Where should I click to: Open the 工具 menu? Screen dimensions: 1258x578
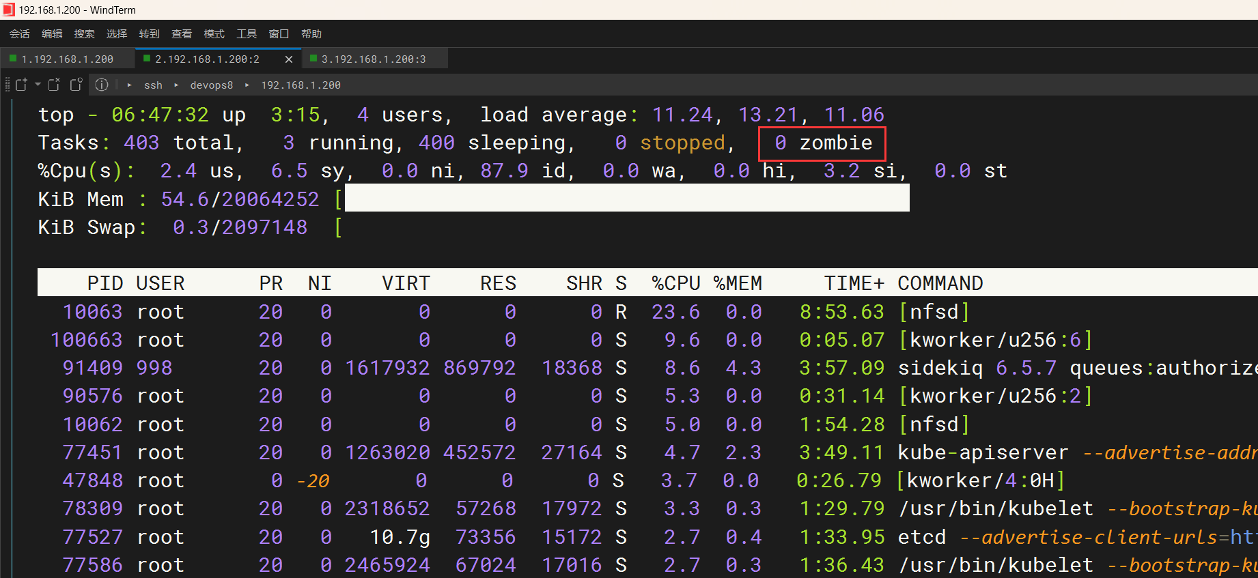tap(247, 33)
